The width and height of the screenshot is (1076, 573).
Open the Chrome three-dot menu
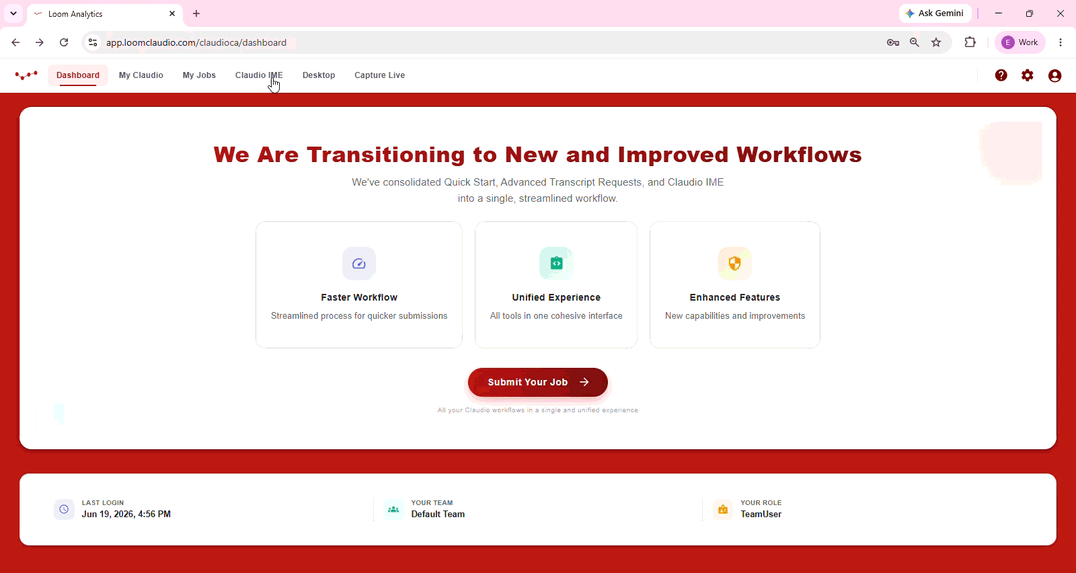1061,42
